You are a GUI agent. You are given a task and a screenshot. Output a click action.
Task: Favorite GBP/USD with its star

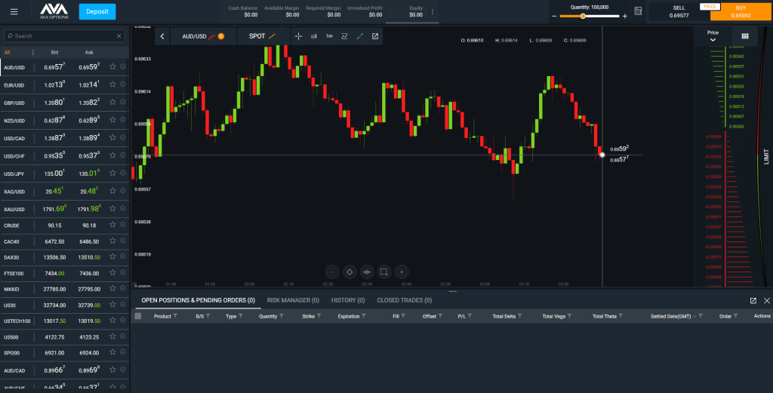point(112,102)
